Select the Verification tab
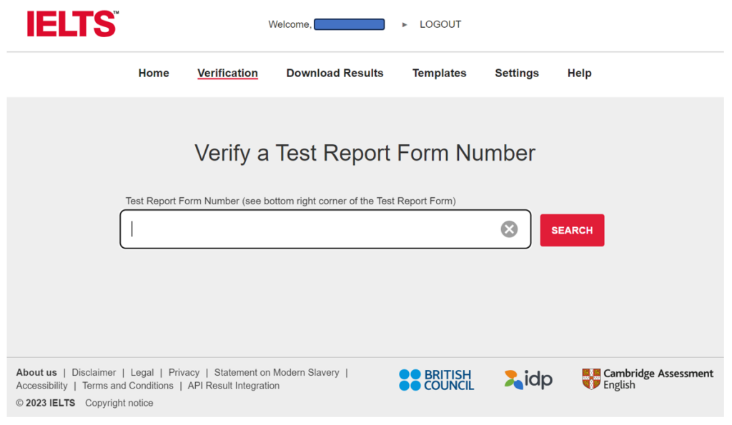The image size is (732, 425). (x=227, y=73)
